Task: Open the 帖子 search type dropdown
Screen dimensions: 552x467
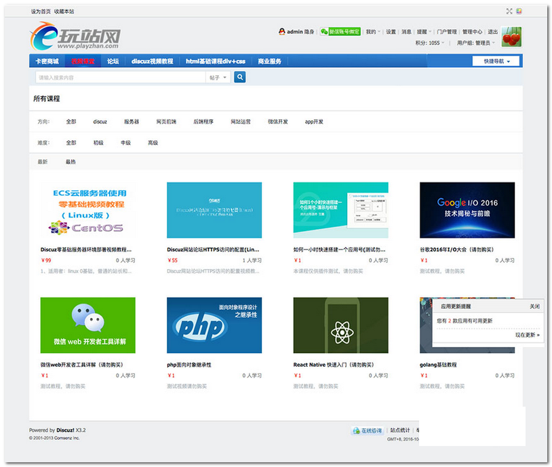Action: (x=218, y=77)
